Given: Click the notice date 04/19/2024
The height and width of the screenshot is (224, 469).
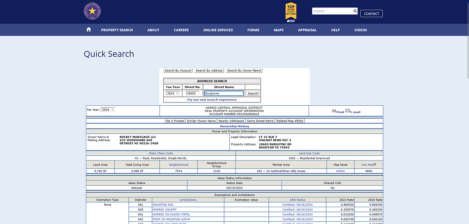Looking at the screenshot, I should [x=234, y=188].
